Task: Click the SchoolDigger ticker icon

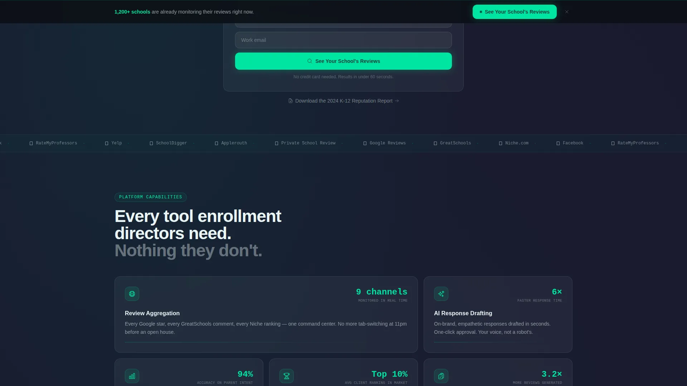Action: 151,143
